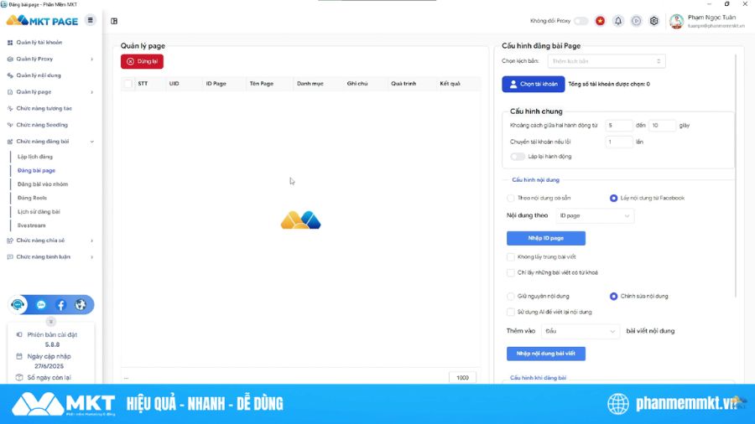The height and width of the screenshot is (424, 755).
Task: Select Theo nội dung có sẵn radio
Action: (x=510, y=198)
